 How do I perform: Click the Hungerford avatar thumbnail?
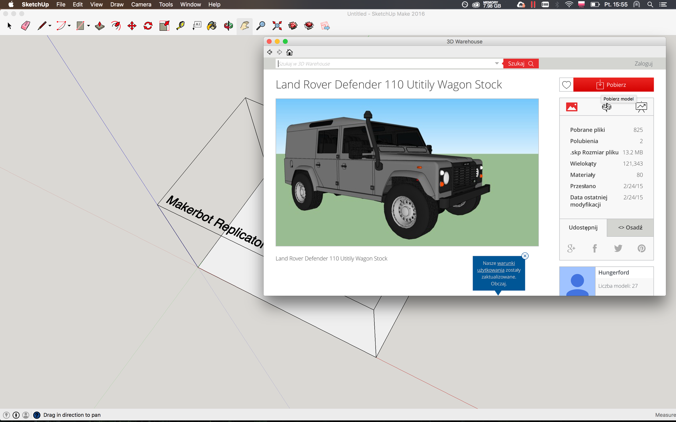point(577,281)
